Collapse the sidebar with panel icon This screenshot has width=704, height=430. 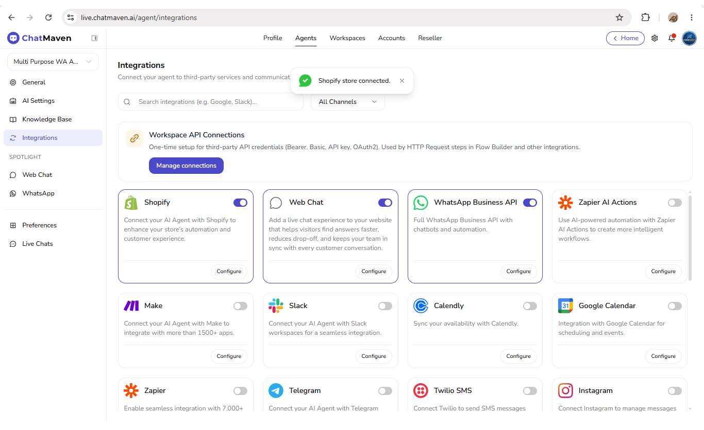click(x=94, y=38)
